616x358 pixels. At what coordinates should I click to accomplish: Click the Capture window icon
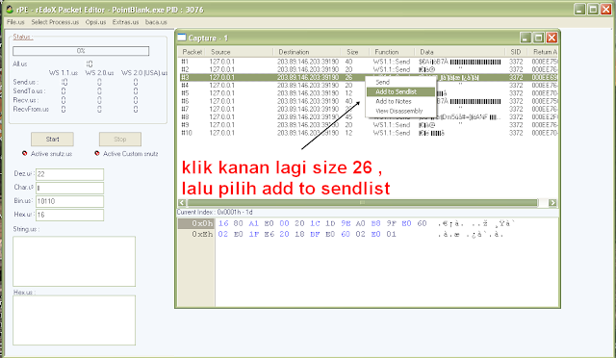tap(182, 38)
